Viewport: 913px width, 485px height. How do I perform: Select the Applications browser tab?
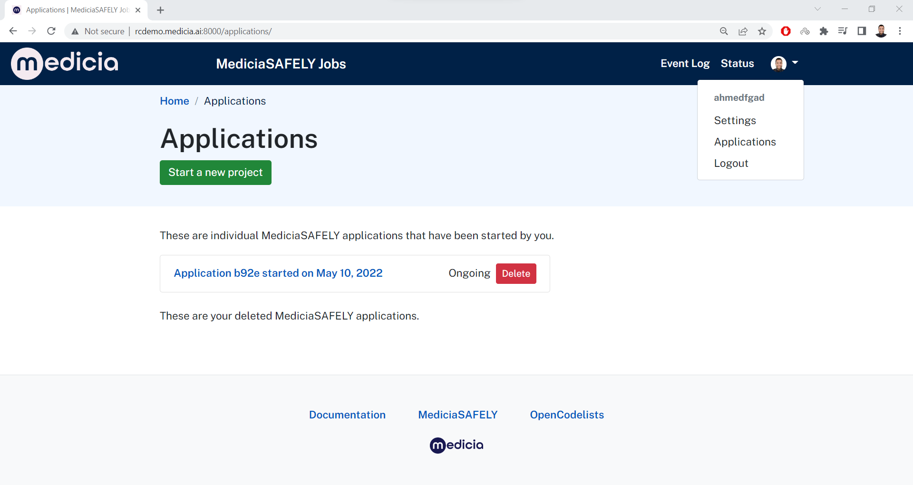point(76,10)
